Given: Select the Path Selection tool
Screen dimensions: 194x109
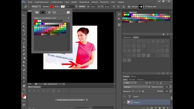Looking at the screenshot, I should (24, 78).
